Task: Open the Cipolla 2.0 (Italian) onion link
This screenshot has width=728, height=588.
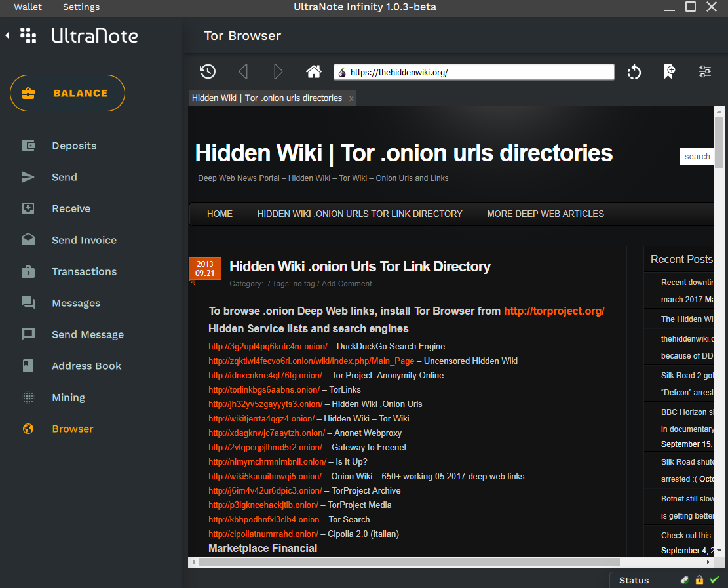Action: pyautogui.click(x=263, y=534)
